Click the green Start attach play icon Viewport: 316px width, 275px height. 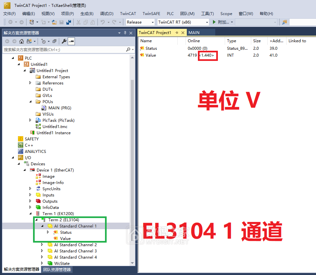(x=214, y=22)
